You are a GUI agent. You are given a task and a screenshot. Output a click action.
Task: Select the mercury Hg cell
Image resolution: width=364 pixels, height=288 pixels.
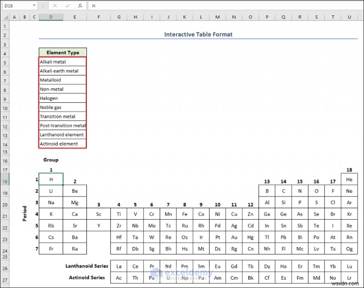coord(251,237)
